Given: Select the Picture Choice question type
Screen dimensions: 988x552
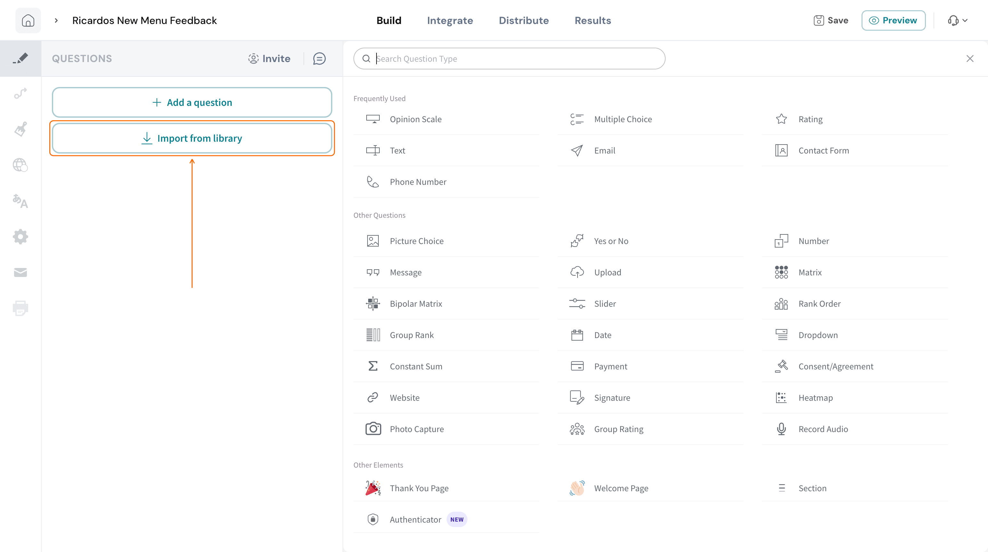Looking at the screenshot, I should [x=446, y=241].
